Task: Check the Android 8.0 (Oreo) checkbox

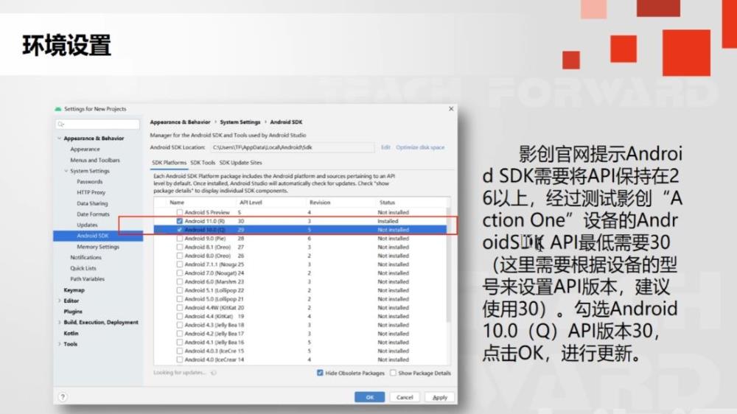Action: tap(180, 256)
